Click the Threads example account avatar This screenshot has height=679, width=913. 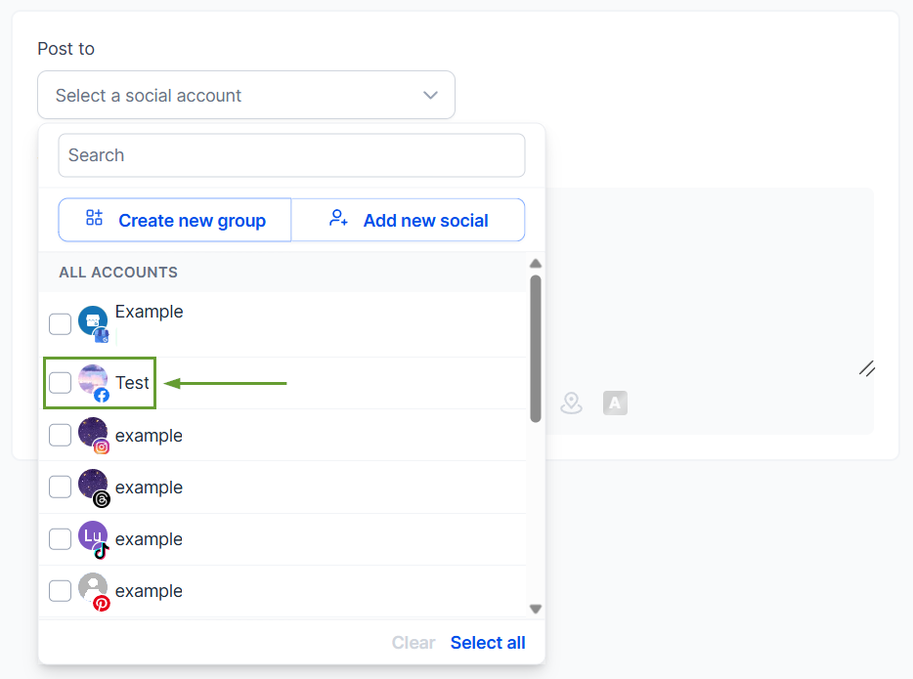93,487
